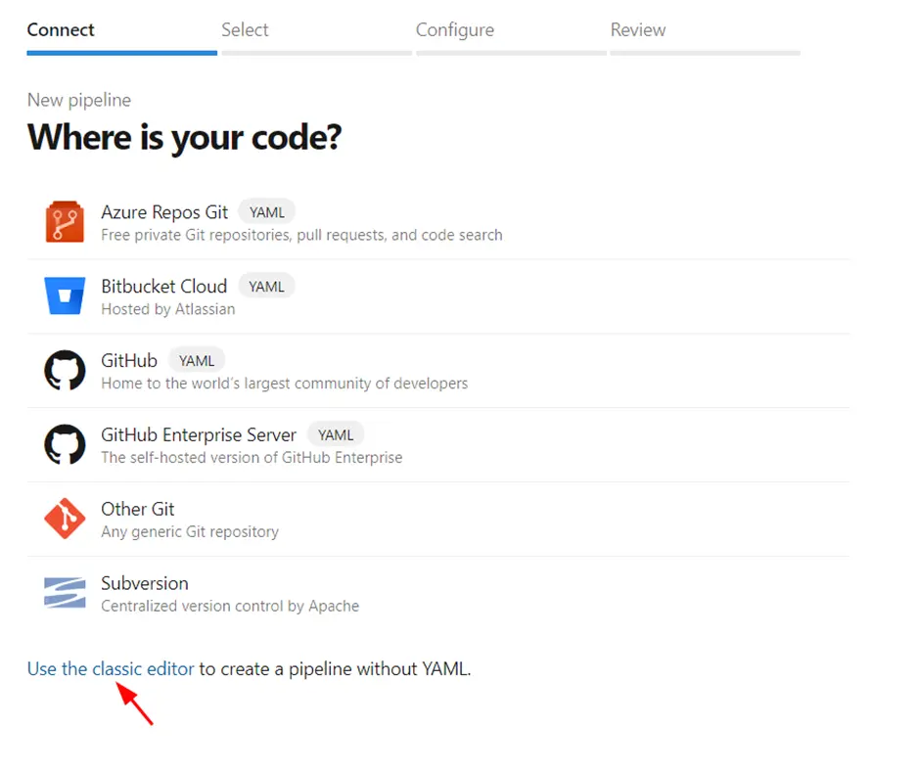Screen dimensions: 918x771
Task: Click the Other Git diamond icon
Action: 65,519
